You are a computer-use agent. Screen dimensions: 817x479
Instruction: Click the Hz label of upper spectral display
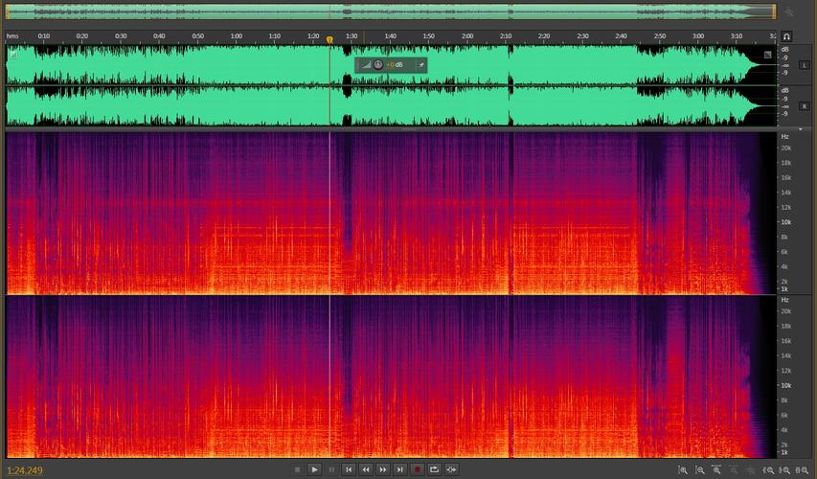point(784,137)
